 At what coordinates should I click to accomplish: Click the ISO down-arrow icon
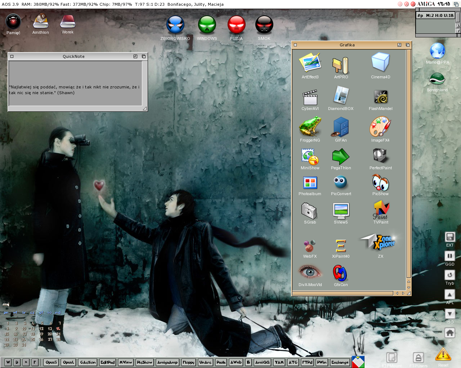(x=450, y=314)
